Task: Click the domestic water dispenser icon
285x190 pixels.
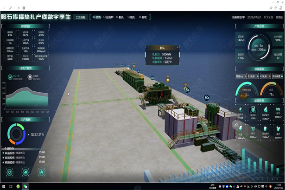Action: coord(253,110)
